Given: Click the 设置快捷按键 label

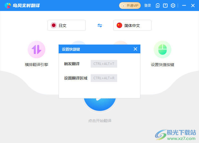Looking at the screenshot, I should [163, 65].
